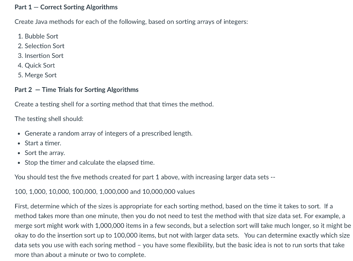The width and height of the screenshot is (353, 261).
Task: Click the 'Generate a random array' bullet
Action: tap(109, 133)
